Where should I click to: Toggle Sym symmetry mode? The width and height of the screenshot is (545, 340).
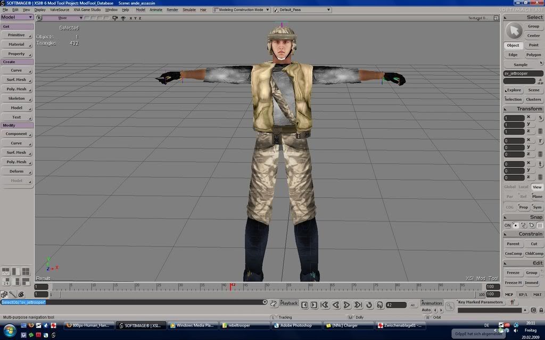537,207
